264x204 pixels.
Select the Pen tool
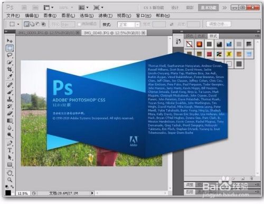coord(10,143)
